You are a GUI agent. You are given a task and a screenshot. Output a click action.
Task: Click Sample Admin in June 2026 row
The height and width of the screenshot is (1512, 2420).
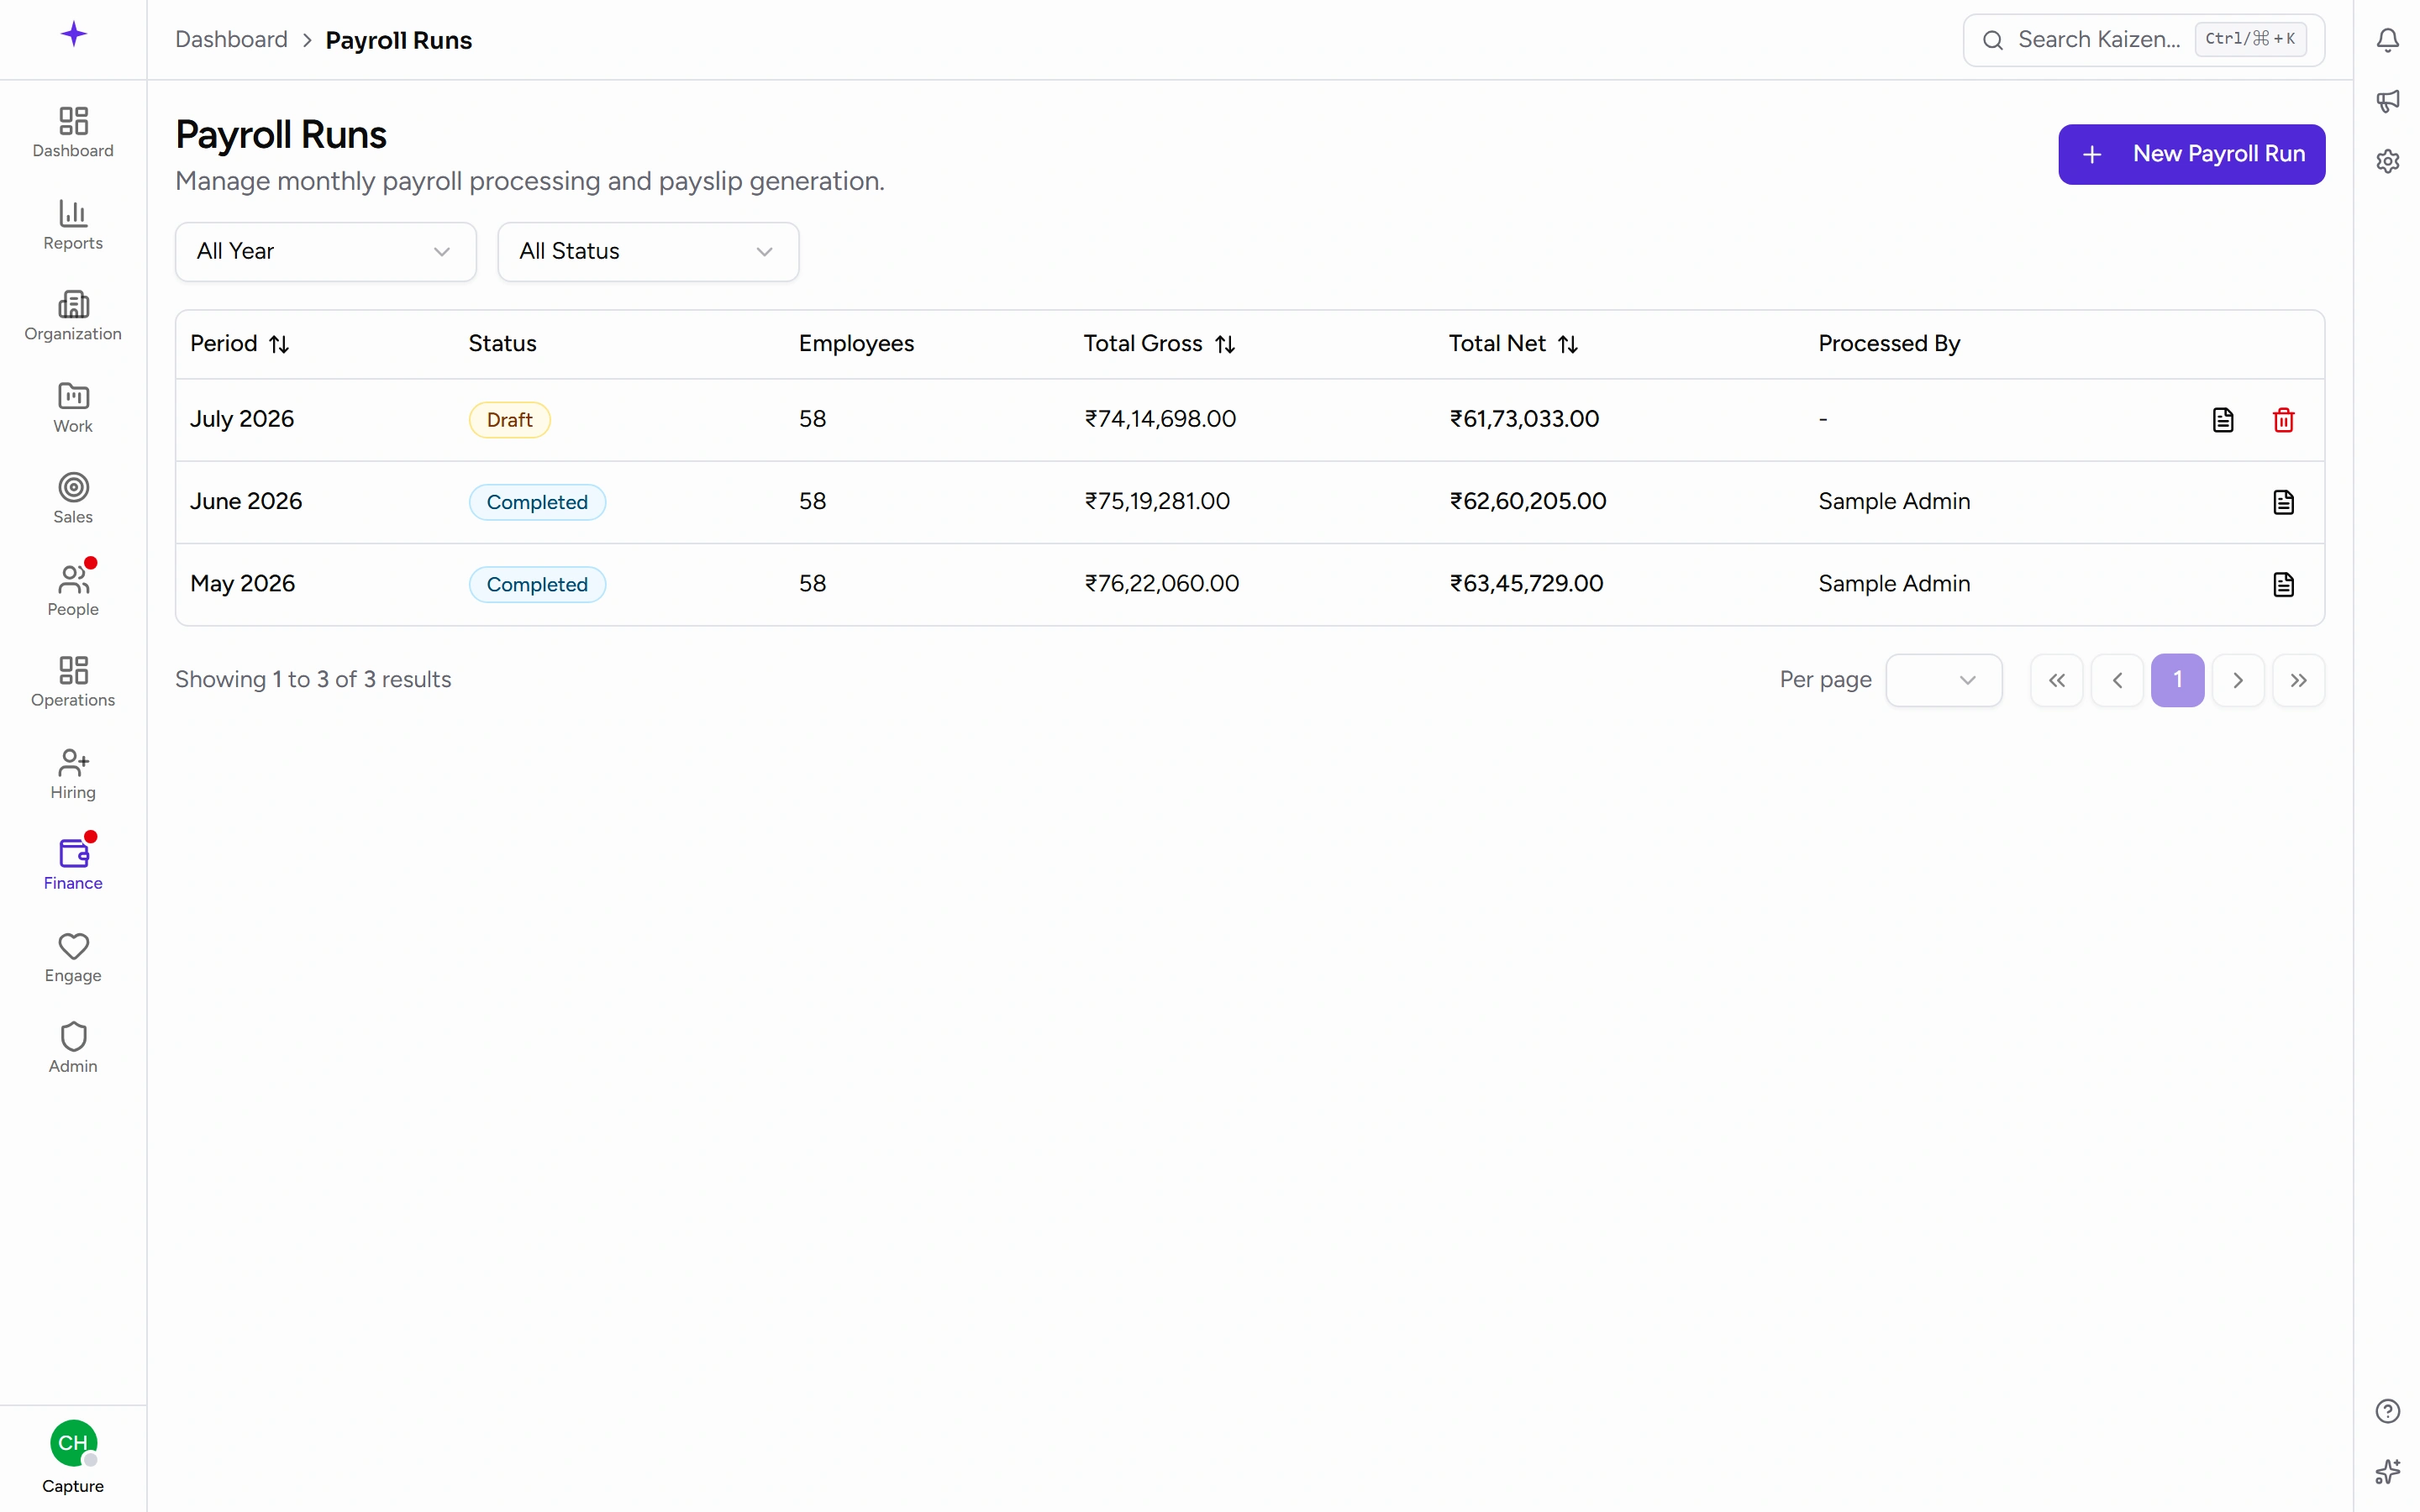click(x=1894, y=501)
